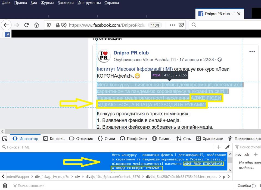This screenshot has width=261, height=190.
Task: Click the [?] help marker after Viktor Pashula
Action: coord(173,60)
